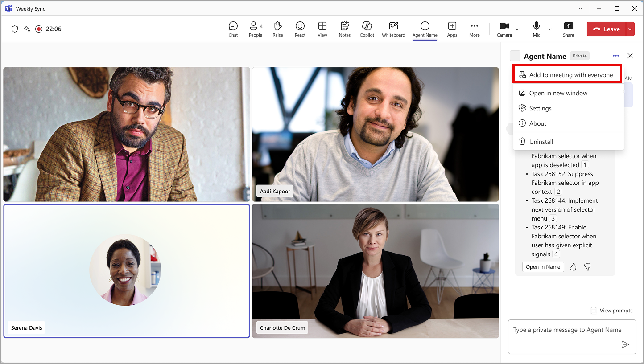
Task: Show the People participants list
Action: [255, 29]
